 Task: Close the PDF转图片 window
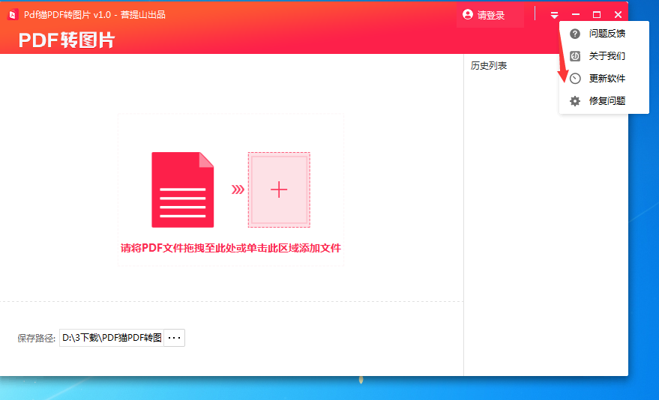618,15
